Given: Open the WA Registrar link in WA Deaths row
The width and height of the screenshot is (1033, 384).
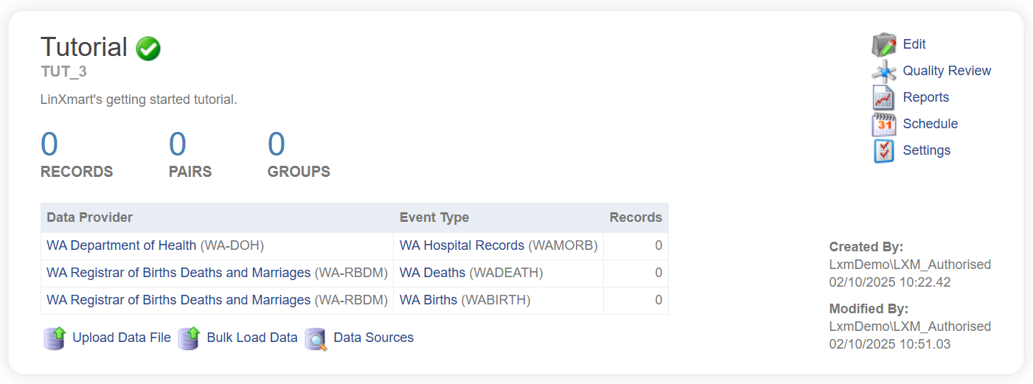Looking at the screenshot, I should pyautogui.click(x=178, y=273).
